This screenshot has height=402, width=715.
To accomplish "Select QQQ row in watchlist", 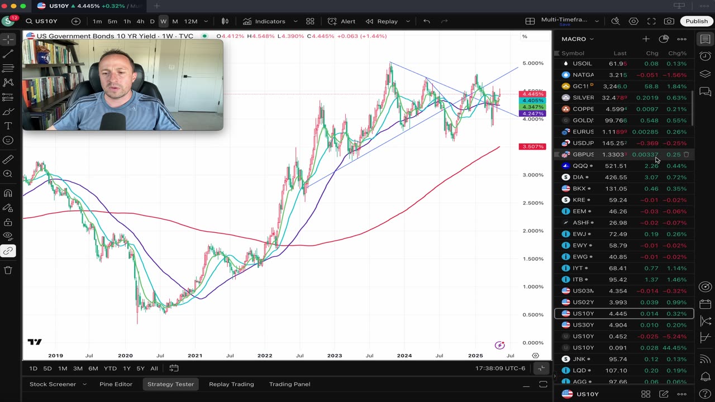I will (624, 166).
